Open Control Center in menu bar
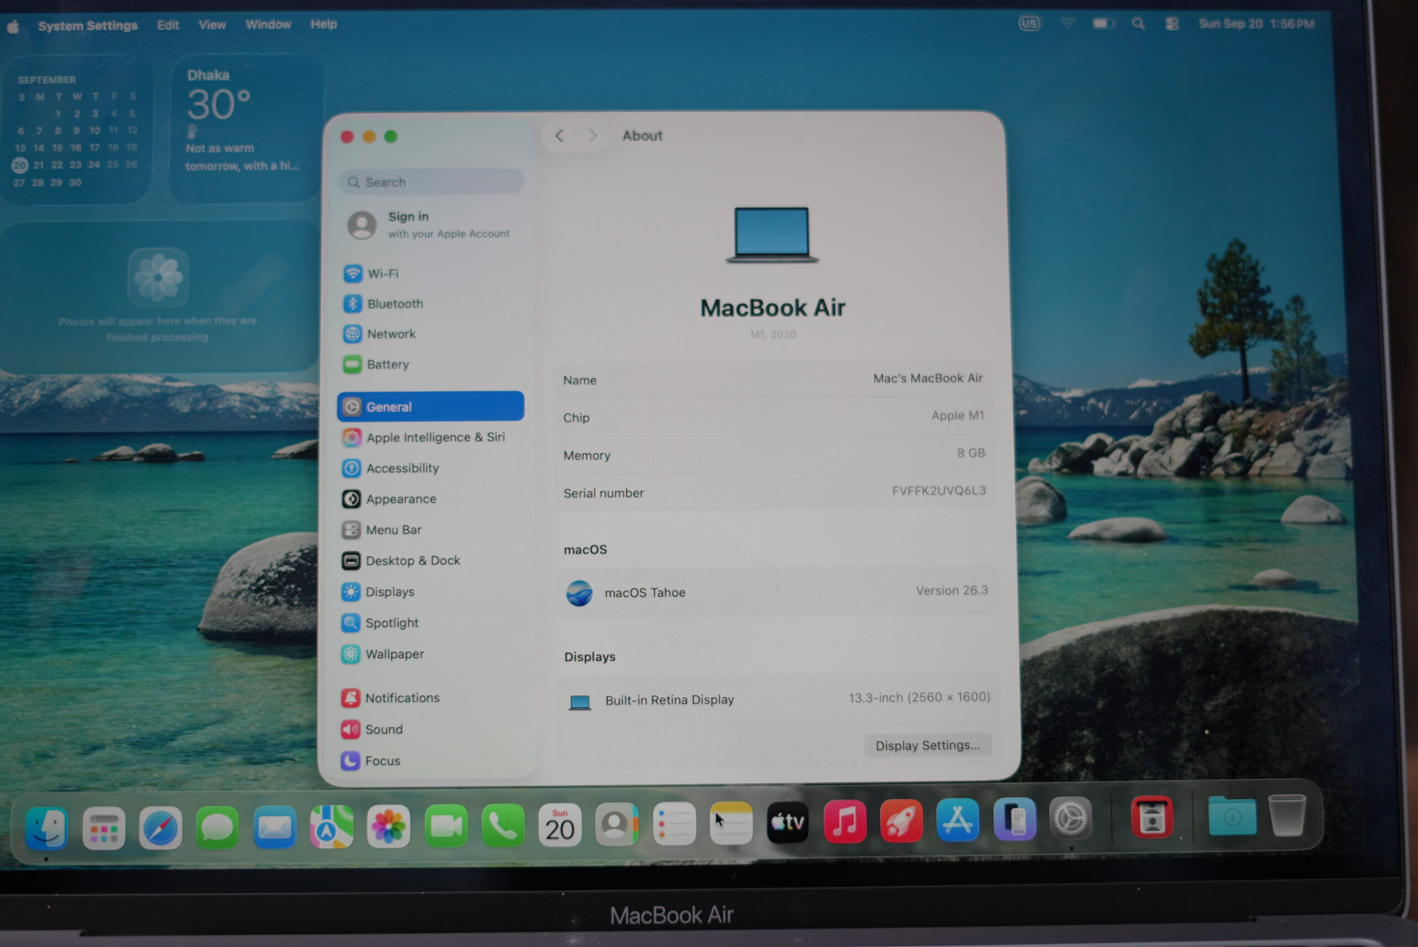 pyautogui.click(x=1172, y=24)
